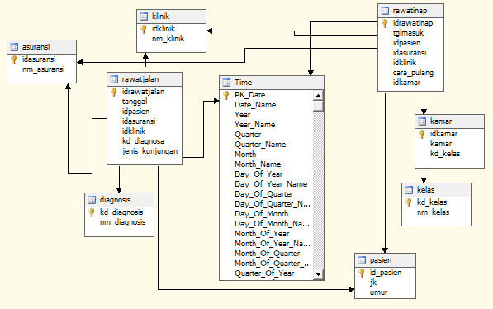
Task: Click the Time table scroll down arrow
Action: pyautogui.click(x=318, y=274)
